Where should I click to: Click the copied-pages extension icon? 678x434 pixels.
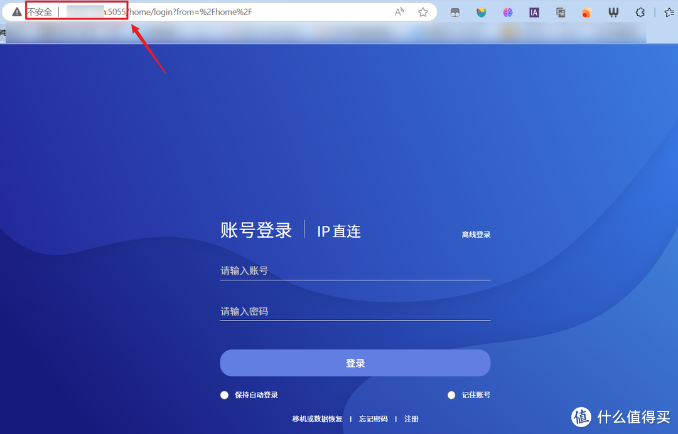point(561,12)
